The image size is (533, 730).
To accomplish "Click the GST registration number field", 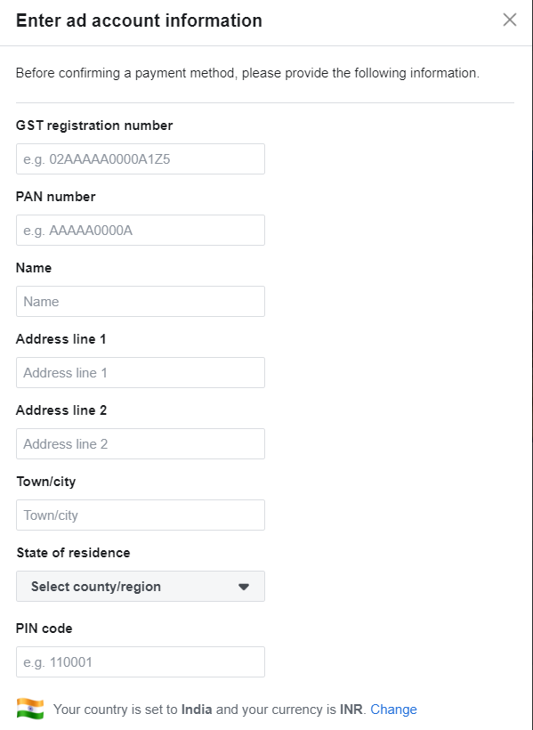I will [x=140, y=158].
